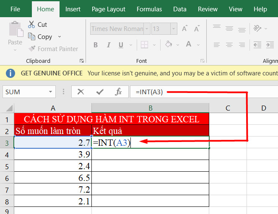
Task: Open the Insert Function fx dialog
Action: [118, 92]
